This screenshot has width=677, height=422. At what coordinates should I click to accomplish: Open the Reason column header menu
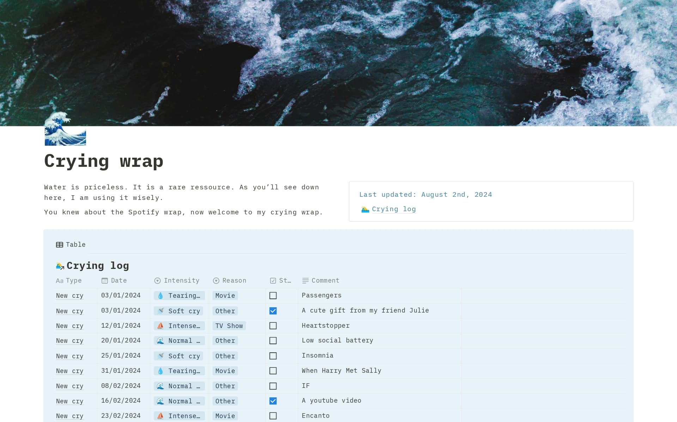230,281
